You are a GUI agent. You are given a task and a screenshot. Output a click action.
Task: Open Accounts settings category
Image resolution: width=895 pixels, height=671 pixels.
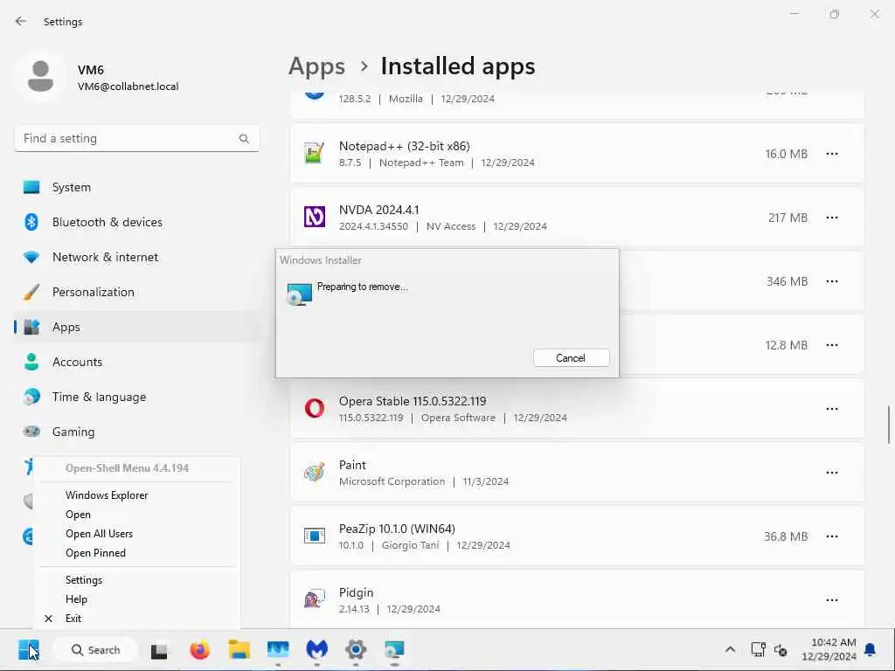(x=137, y=362)
